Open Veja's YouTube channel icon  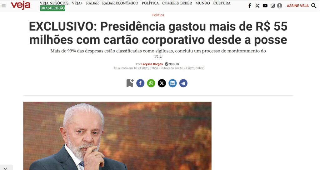point(265,6)
